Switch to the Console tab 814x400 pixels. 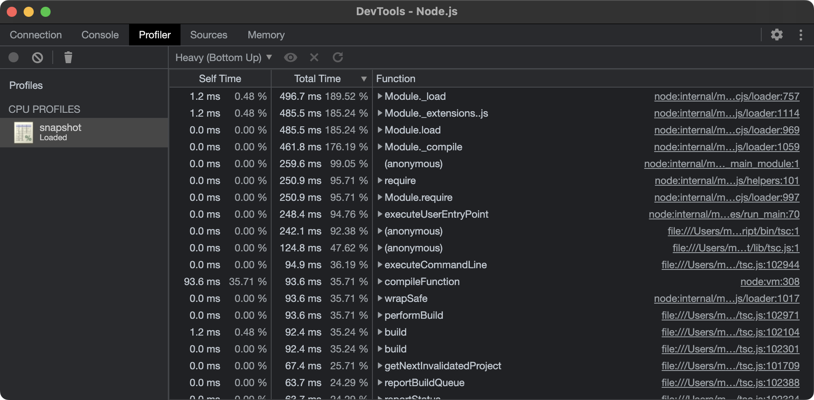(x=100, y=35)
